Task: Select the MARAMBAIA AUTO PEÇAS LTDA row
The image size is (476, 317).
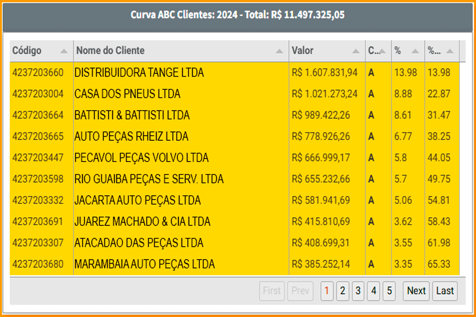Action: (144, 264)
